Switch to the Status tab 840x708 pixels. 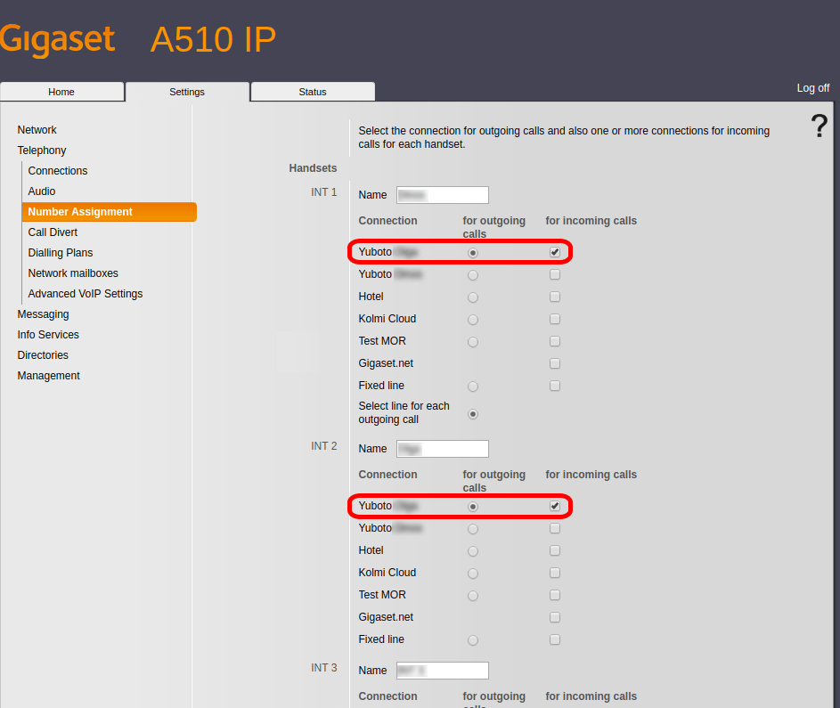pyautogui.click(x=313, y=92)
